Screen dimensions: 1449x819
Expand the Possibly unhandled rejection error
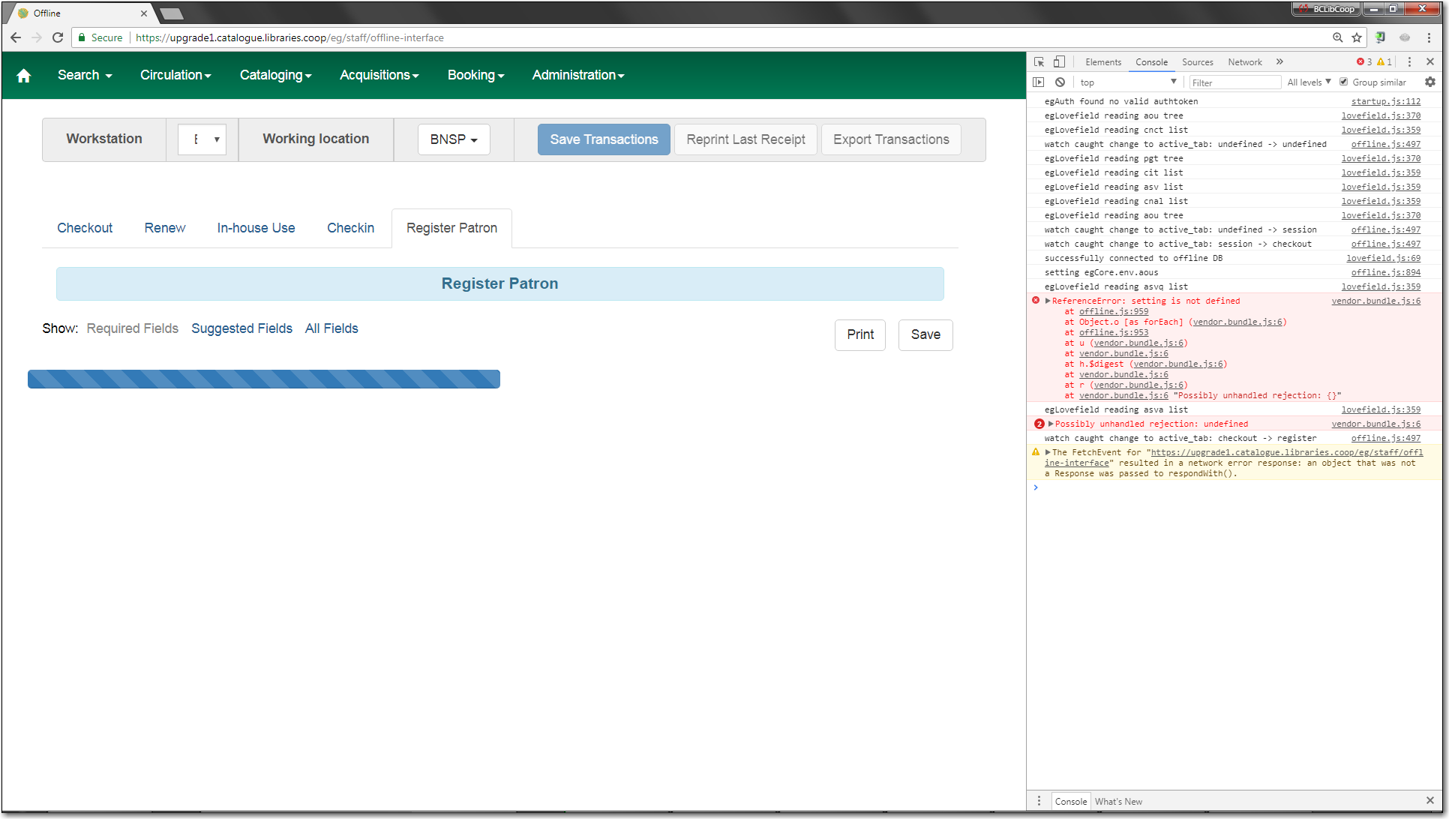(1051, 424)
